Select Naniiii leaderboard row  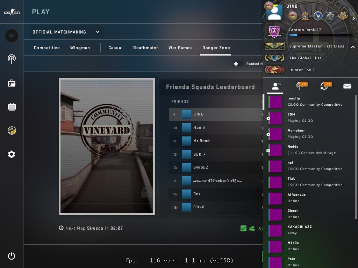point(216,128)
